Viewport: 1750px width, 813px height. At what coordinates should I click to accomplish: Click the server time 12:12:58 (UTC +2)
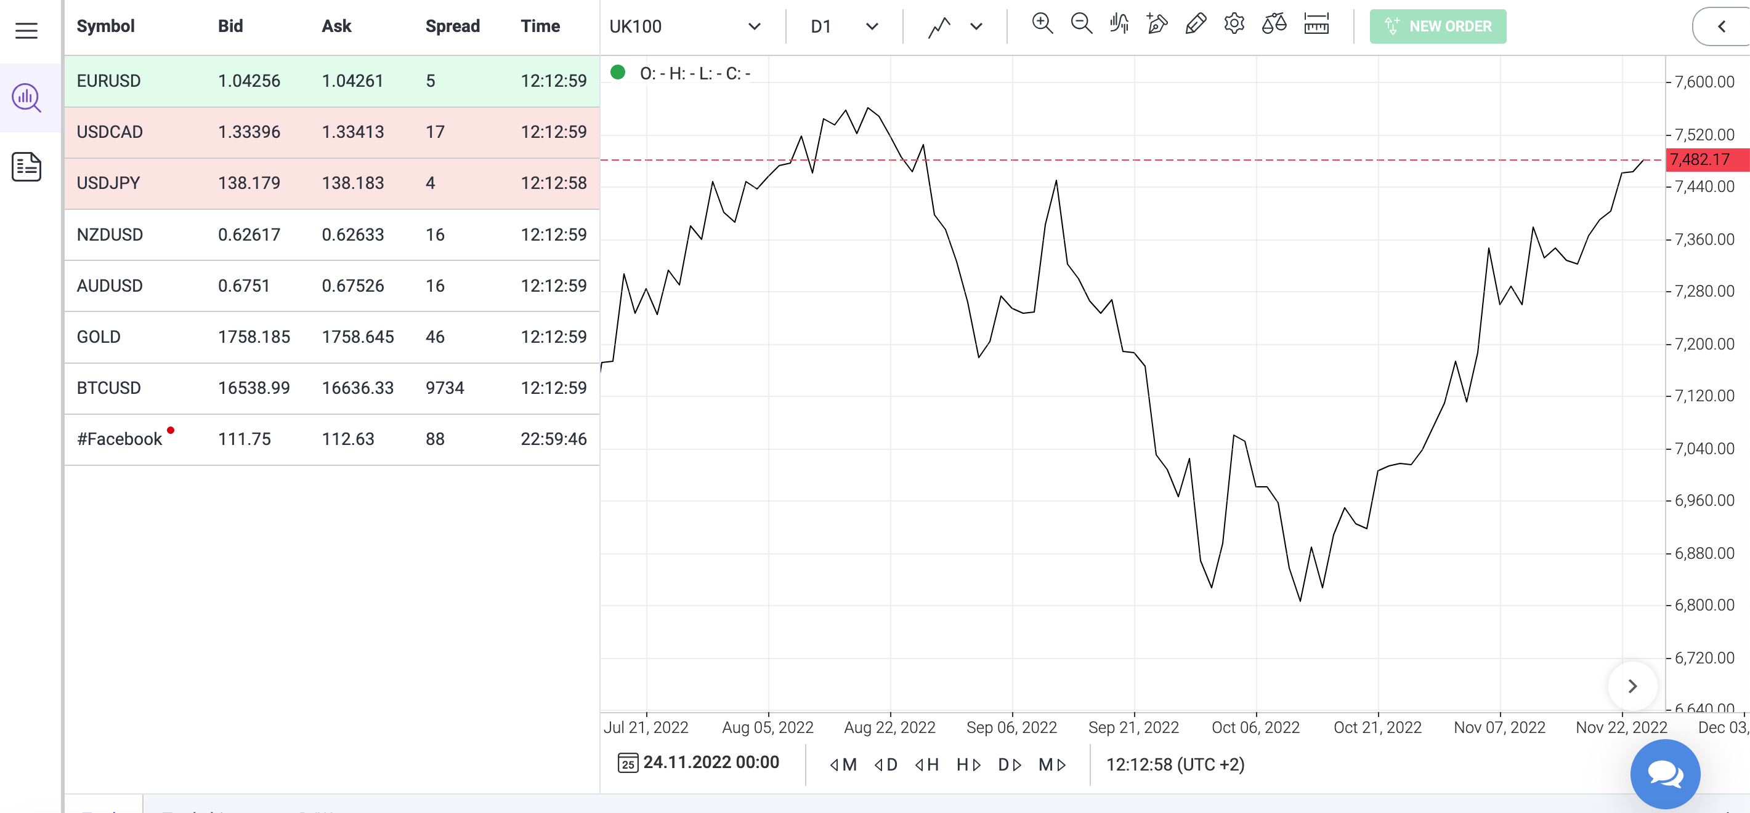point(1175,765)
